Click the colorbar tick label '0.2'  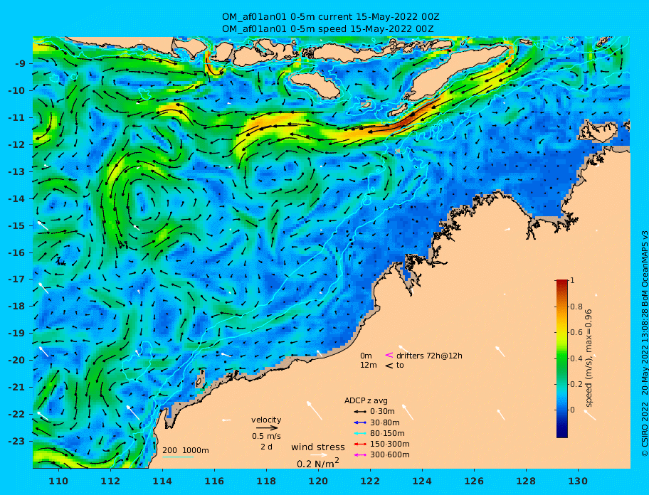576,384
